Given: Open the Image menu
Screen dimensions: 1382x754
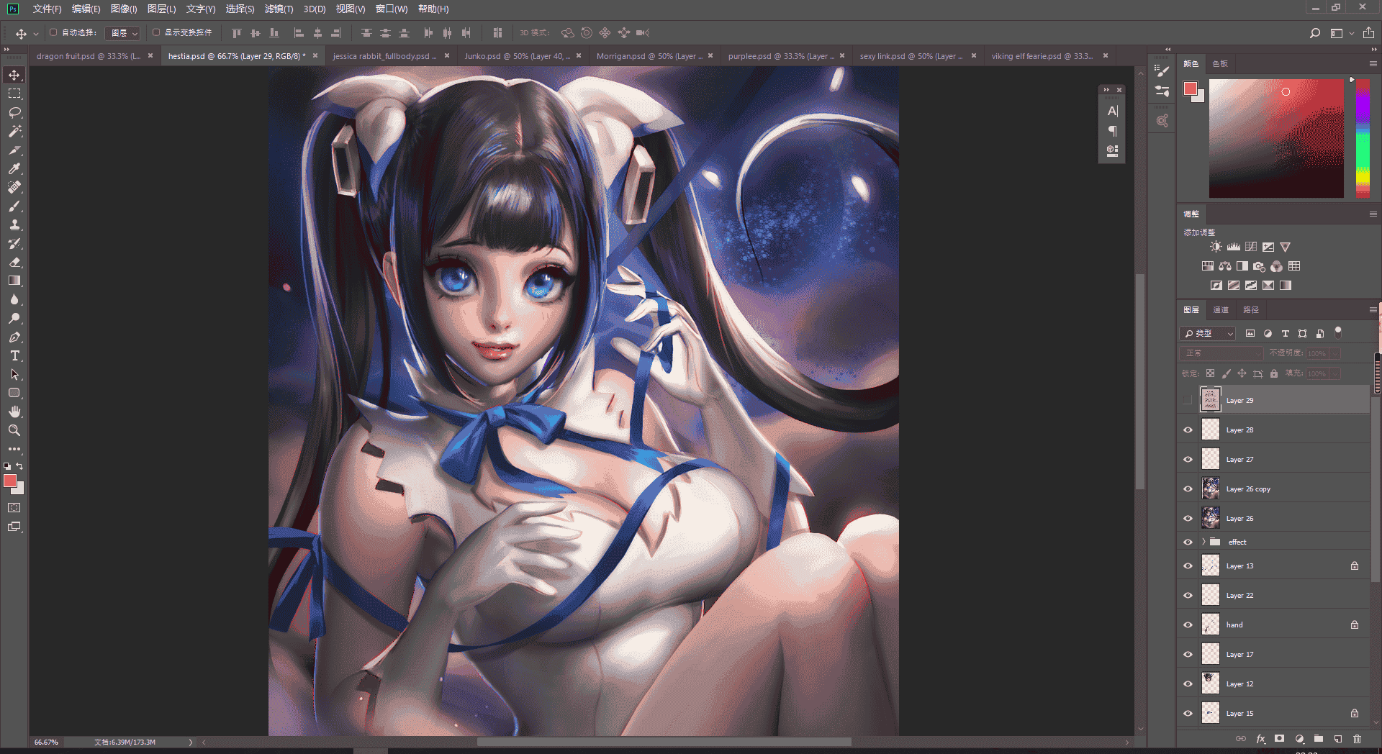Looking at the screenshot, I should coord(124,9).
